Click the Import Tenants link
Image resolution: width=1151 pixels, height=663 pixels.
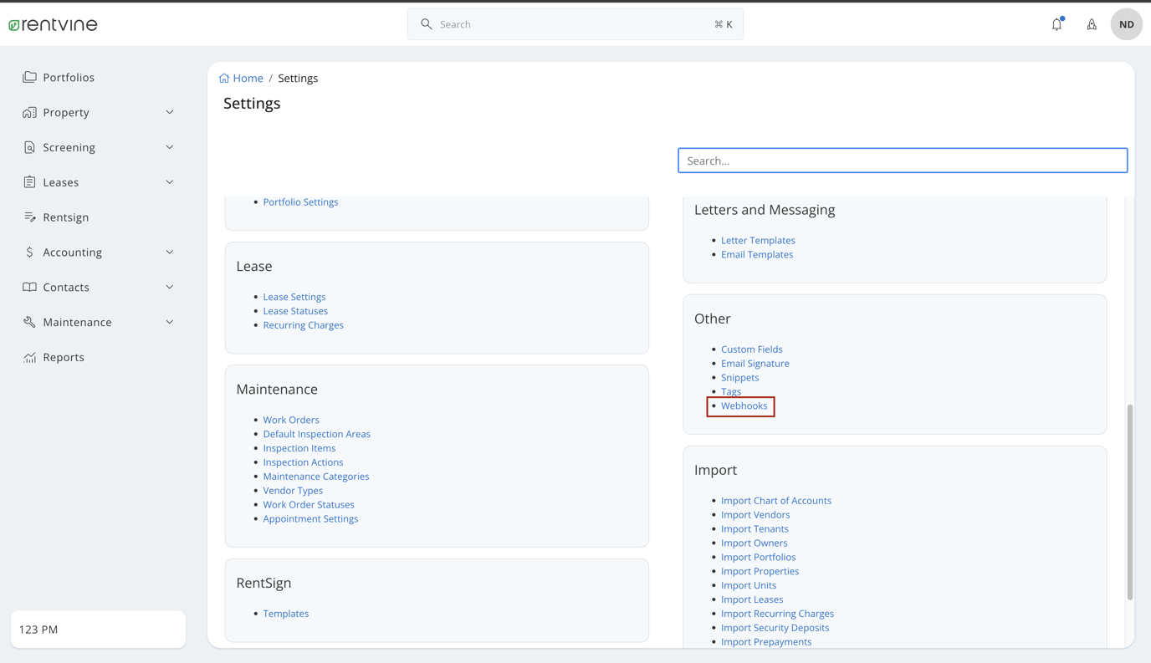point(755,528)
